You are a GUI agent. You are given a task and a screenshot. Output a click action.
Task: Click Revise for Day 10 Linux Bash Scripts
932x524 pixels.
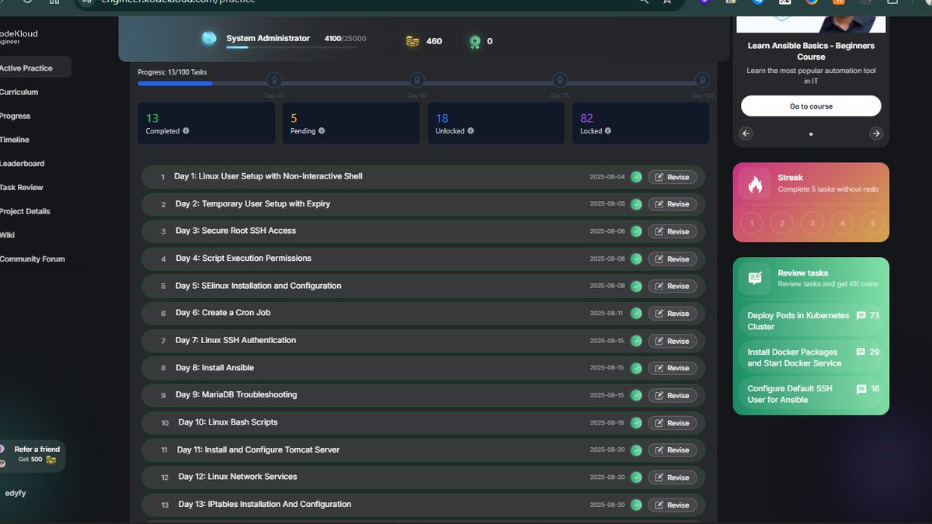[x=672, y=423]
